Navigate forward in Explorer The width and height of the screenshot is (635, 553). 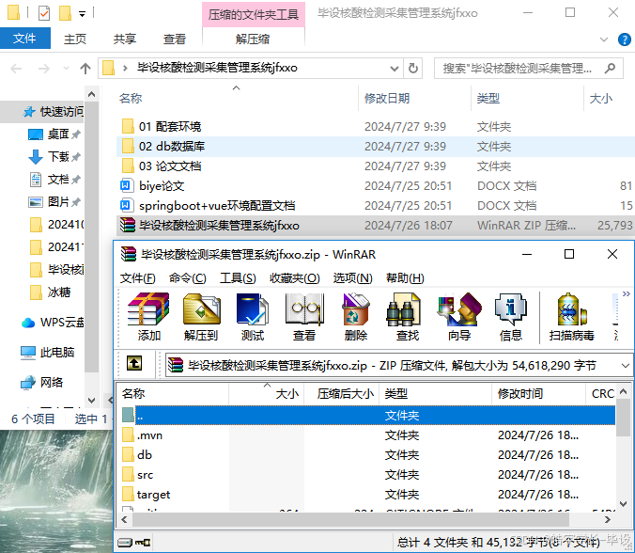click(44, 69)
